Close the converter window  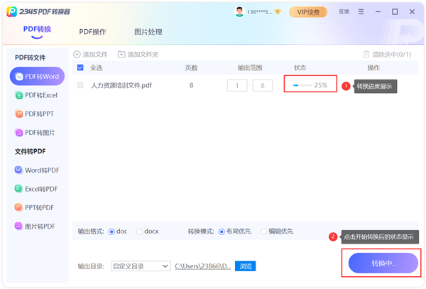tap(412, 11)
